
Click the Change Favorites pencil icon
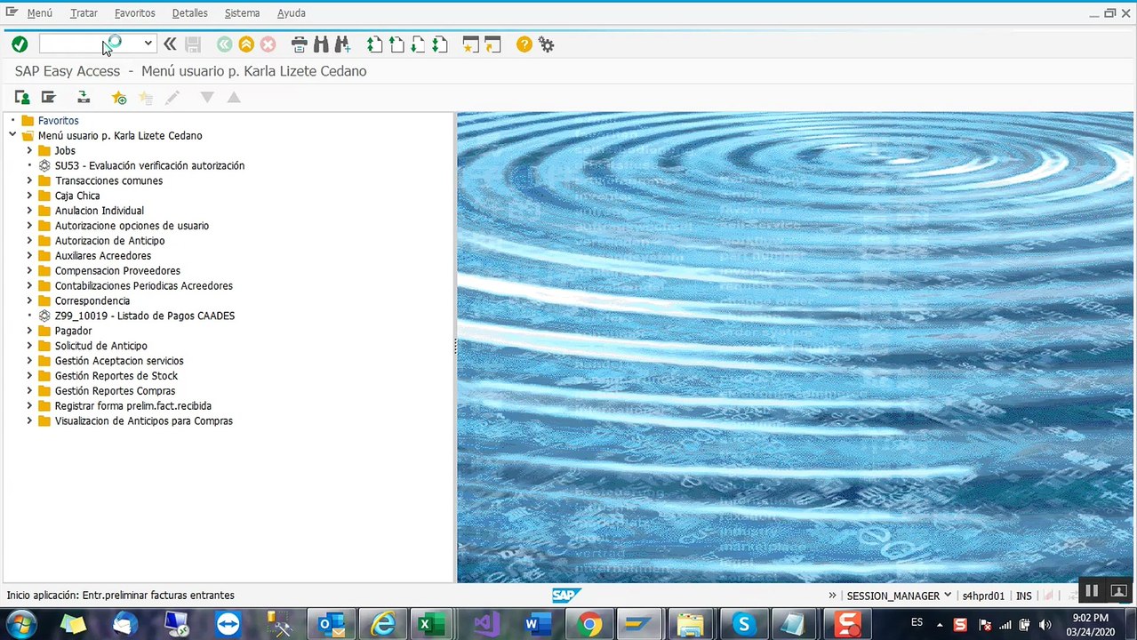(x=172, y=97)
